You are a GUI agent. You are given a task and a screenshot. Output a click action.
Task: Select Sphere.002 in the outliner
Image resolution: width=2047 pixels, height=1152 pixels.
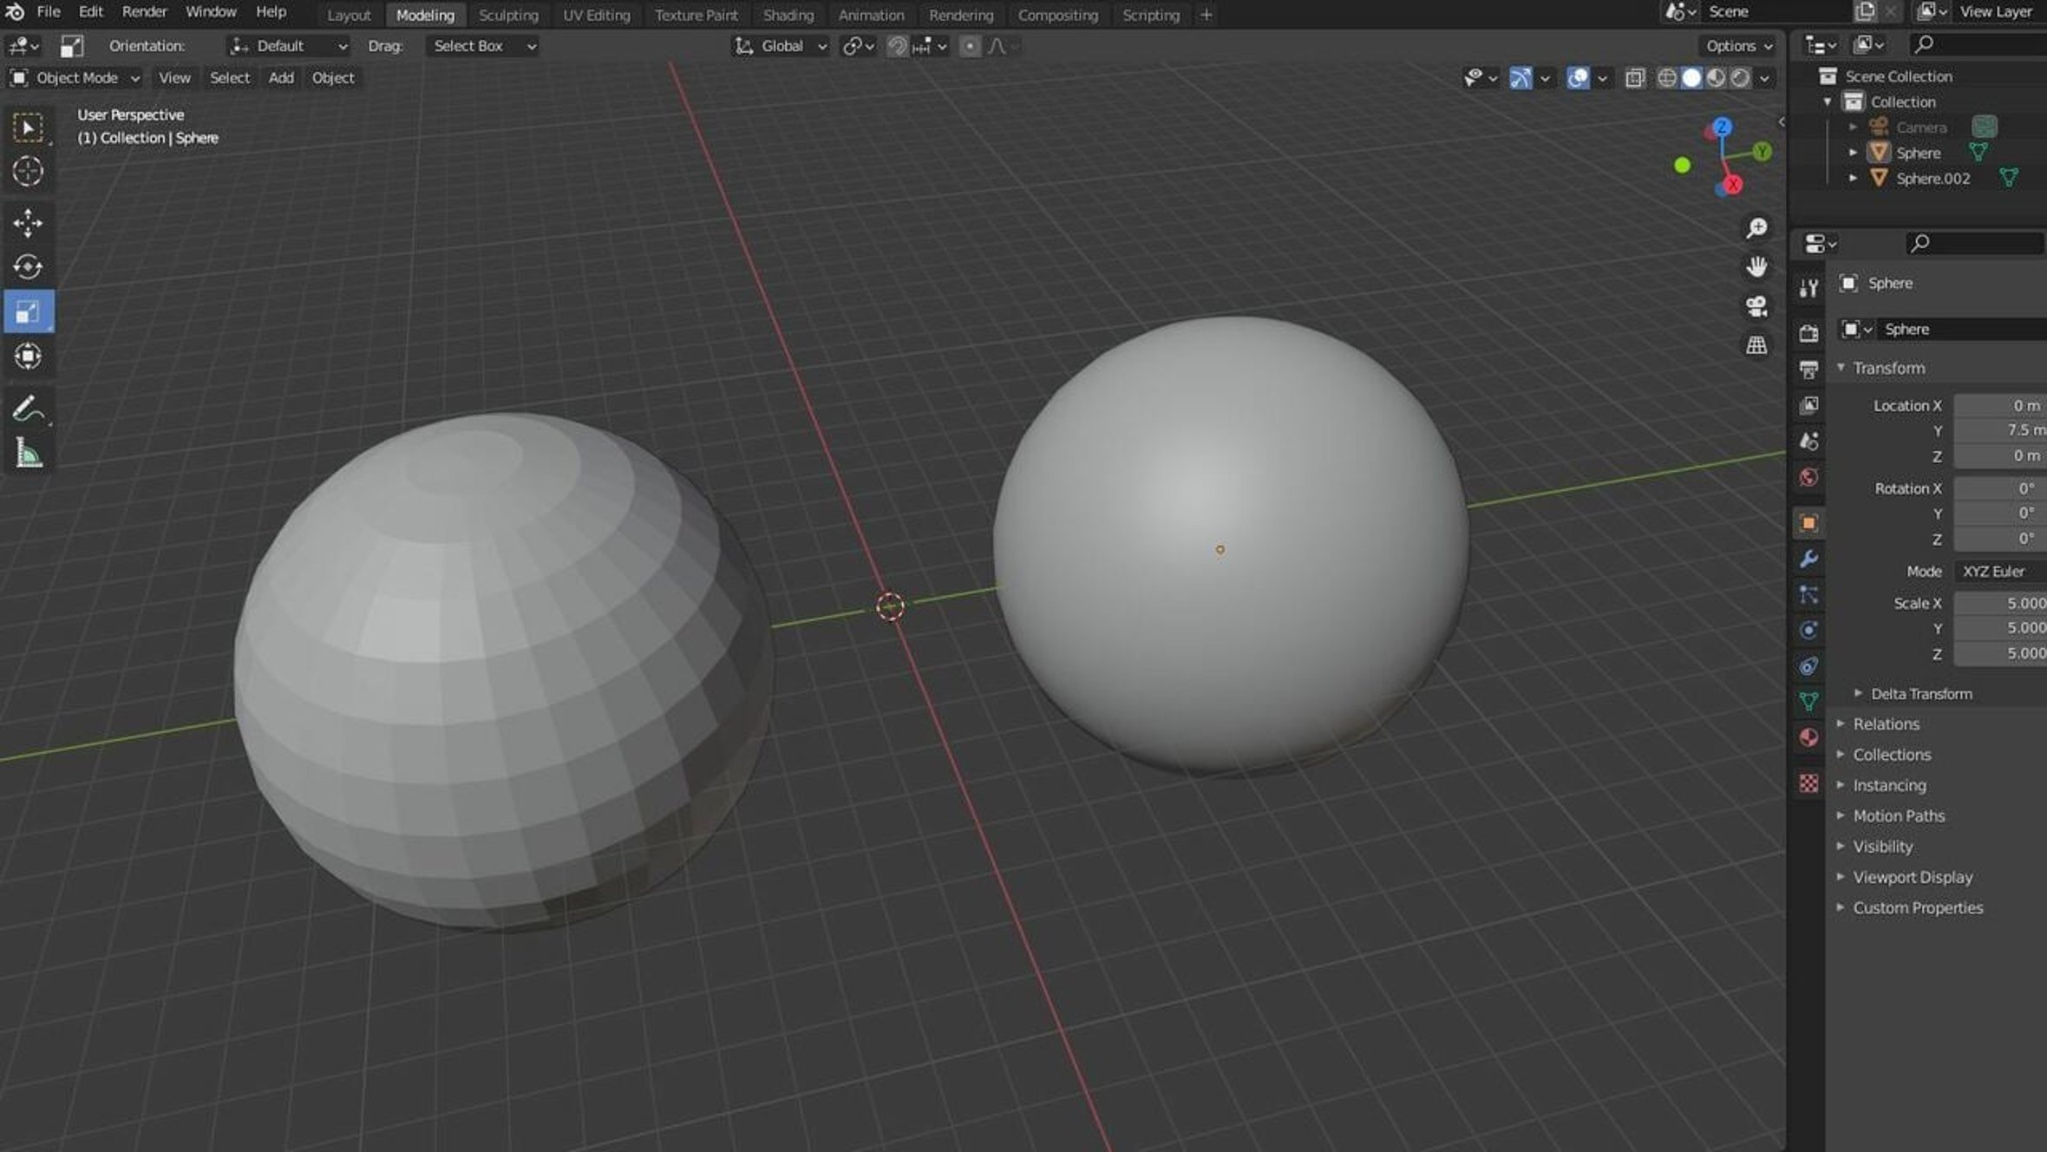pos(1933,178)
